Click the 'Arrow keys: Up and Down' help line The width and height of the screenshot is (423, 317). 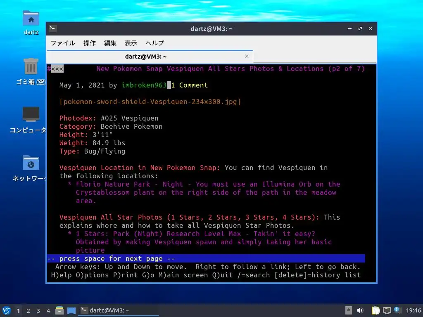pyautogui.click(x=208, y=267)
